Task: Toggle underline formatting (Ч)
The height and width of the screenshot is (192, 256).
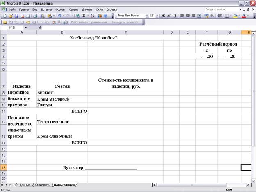Action: (x=175, y=16)
